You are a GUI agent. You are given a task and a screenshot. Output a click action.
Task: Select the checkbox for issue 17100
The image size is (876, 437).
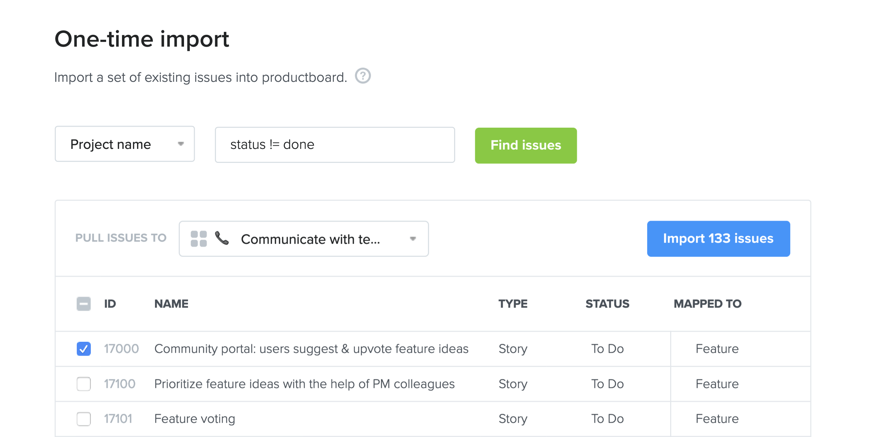point(84,384)
